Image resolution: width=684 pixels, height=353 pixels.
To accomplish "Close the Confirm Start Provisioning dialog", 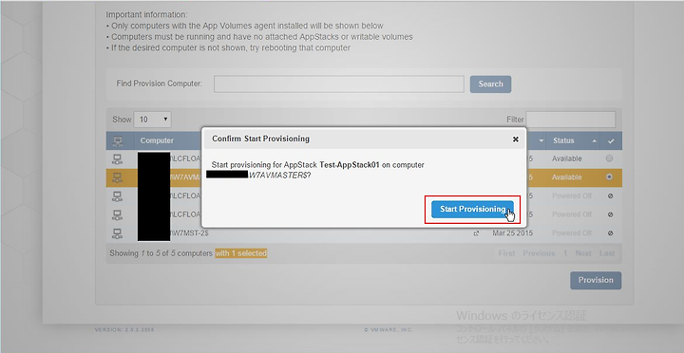I will [x=516, y=139].
